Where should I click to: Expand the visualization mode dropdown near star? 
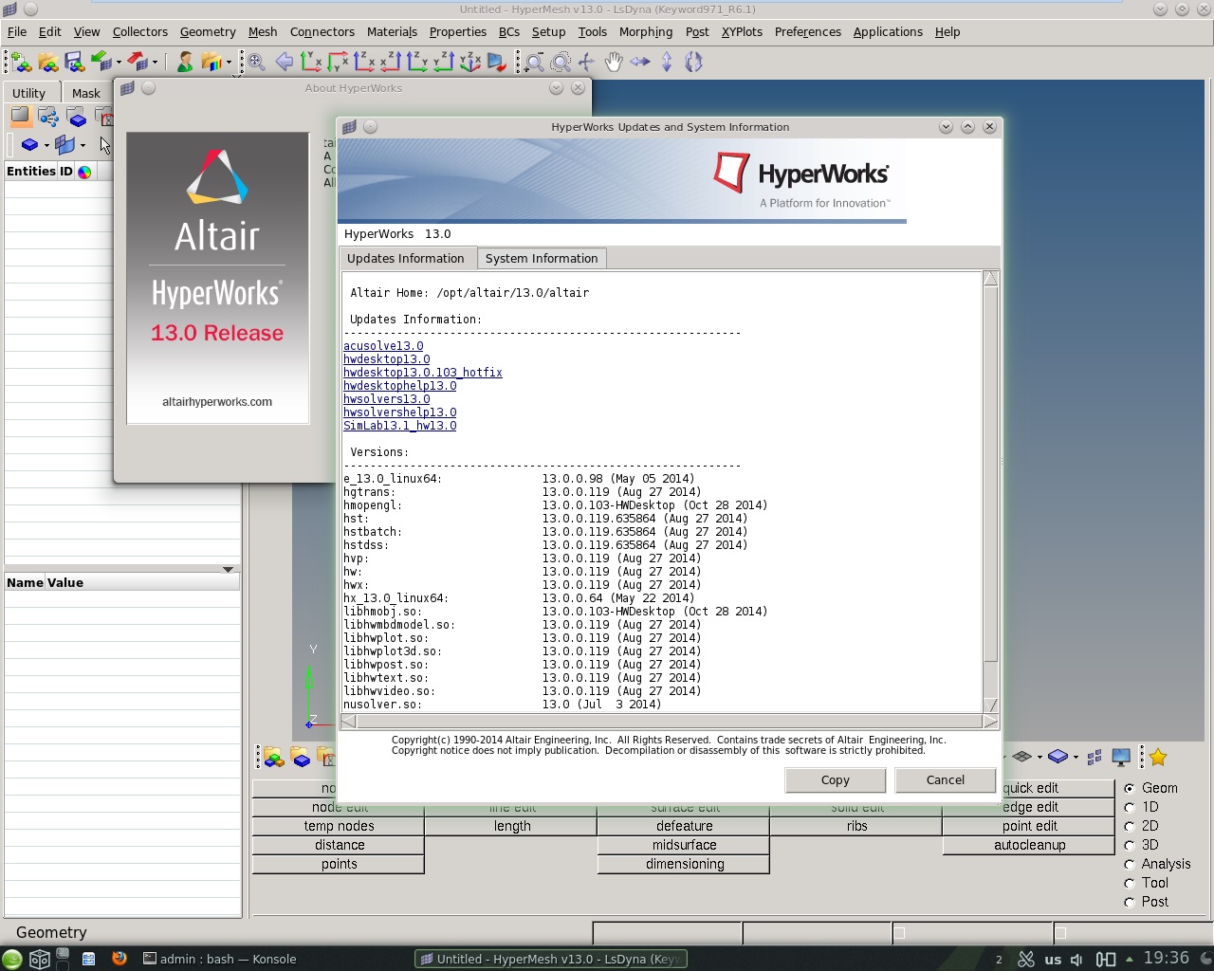point(1076,758)
